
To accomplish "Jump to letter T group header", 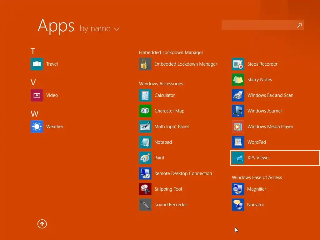I will pyautogui.click(x=33, y=51).
